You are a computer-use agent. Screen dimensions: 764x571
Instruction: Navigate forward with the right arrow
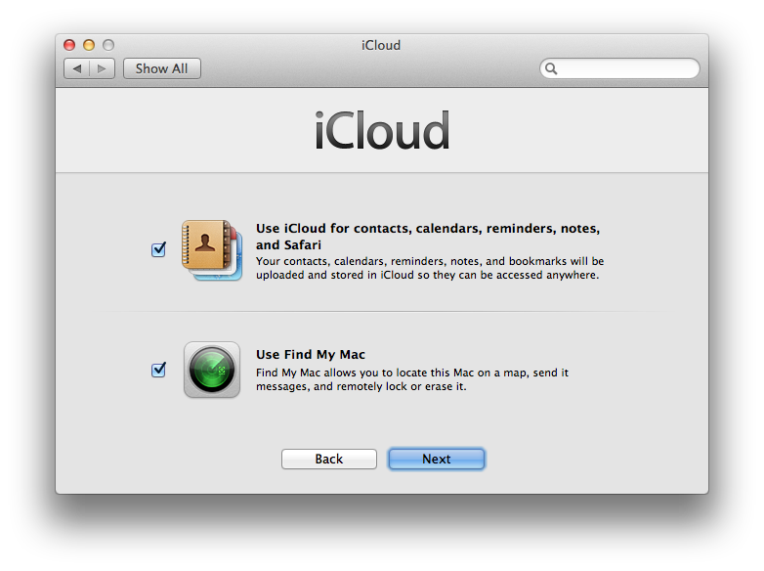coord(102,68)
